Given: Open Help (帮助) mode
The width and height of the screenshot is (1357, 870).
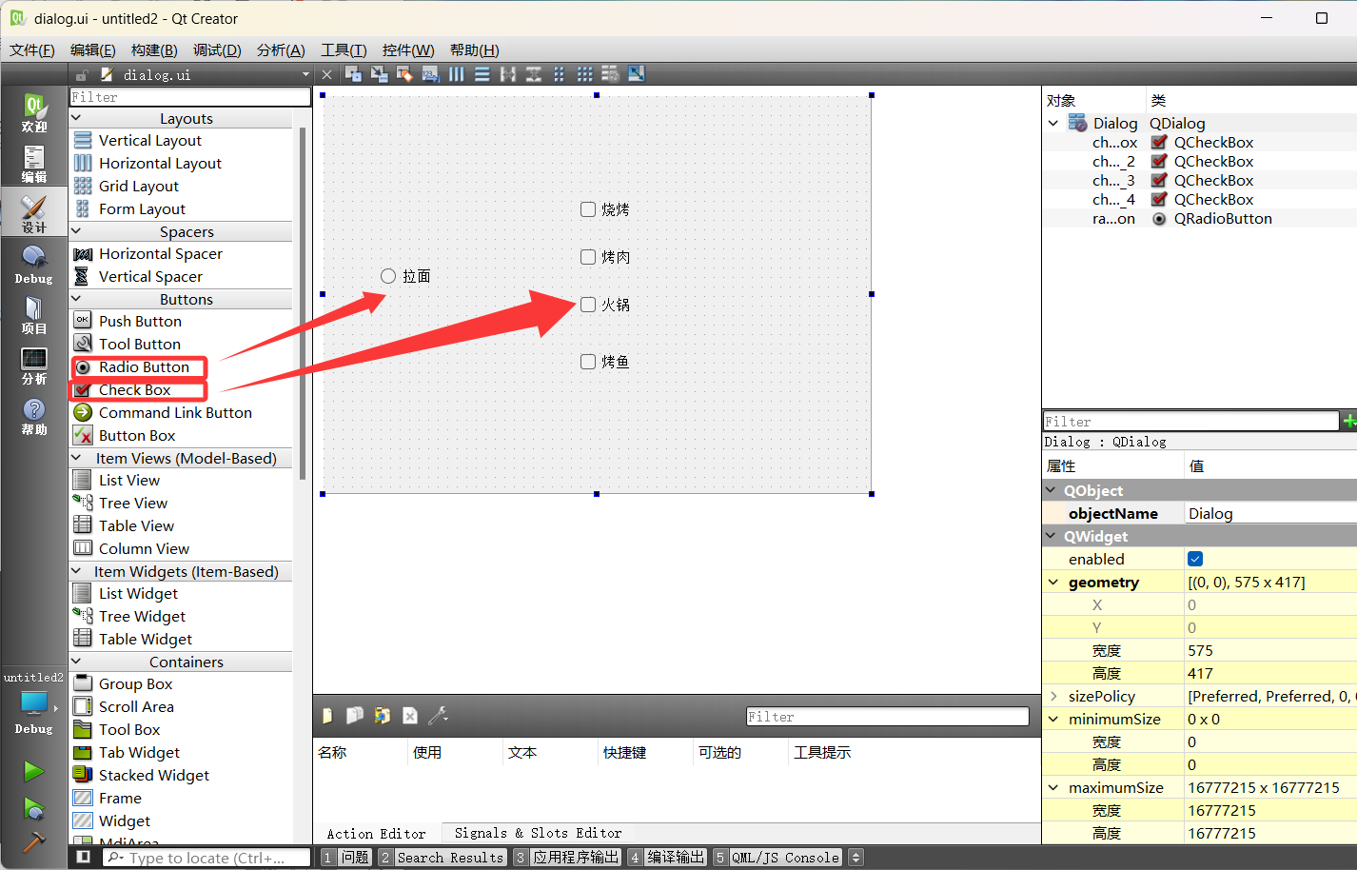Looking at the screenshot, I should [34, 415].
